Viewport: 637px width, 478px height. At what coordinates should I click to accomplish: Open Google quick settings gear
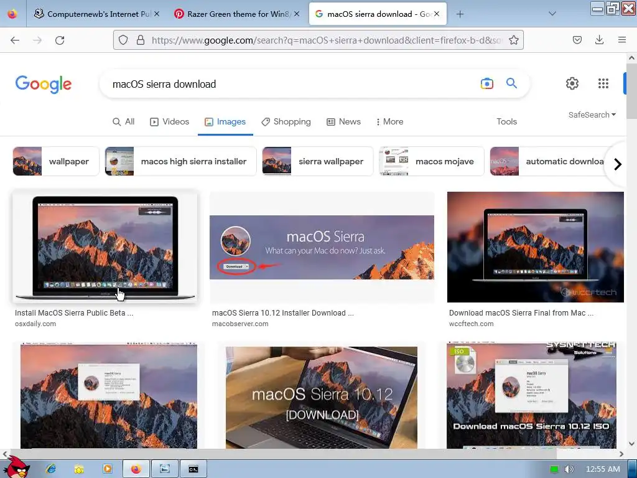pos(572,83)
